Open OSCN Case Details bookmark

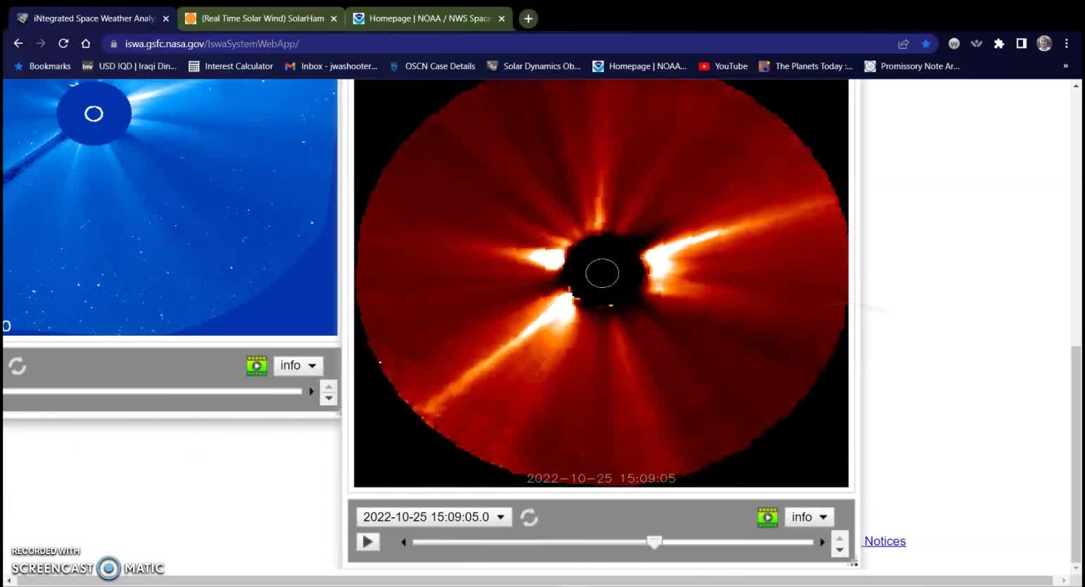point(432,66)
